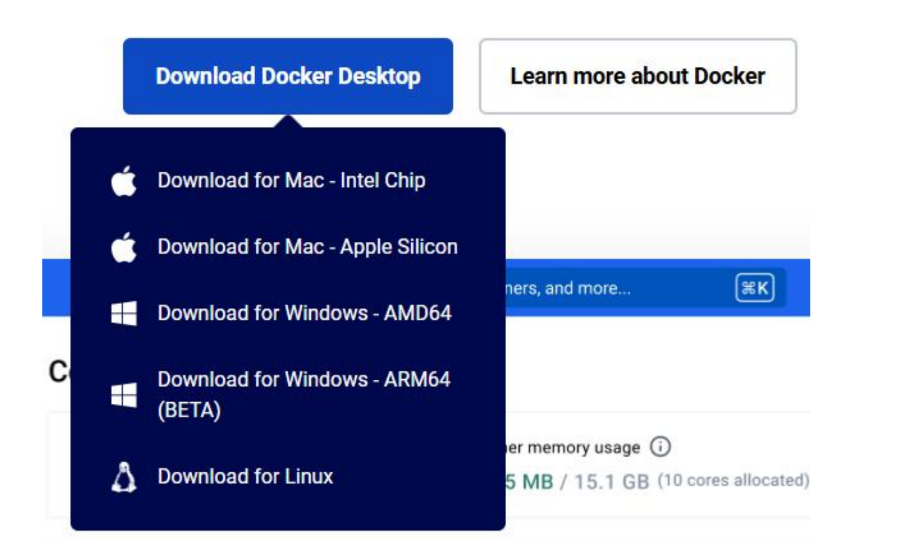
Task: Expand the Download Docker Desktop dropdown
Action: [x=288, y=75]
